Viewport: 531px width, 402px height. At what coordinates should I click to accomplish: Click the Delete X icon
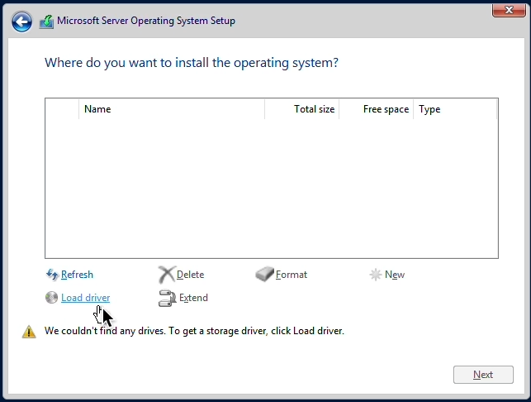point(167,275)
